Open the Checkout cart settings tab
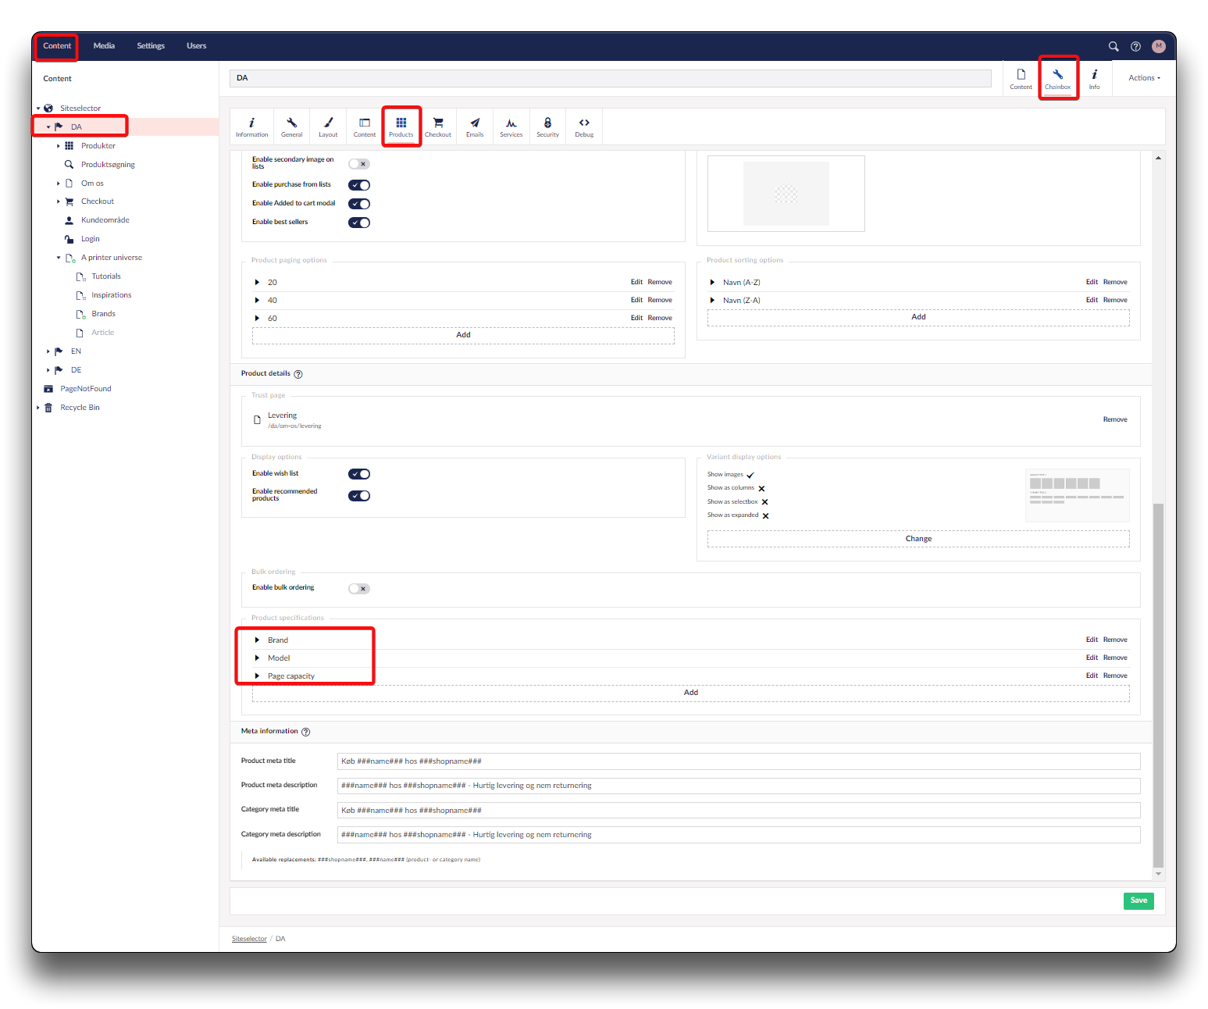This screenshot has height=1009, width=1208. tap(437, 127)
